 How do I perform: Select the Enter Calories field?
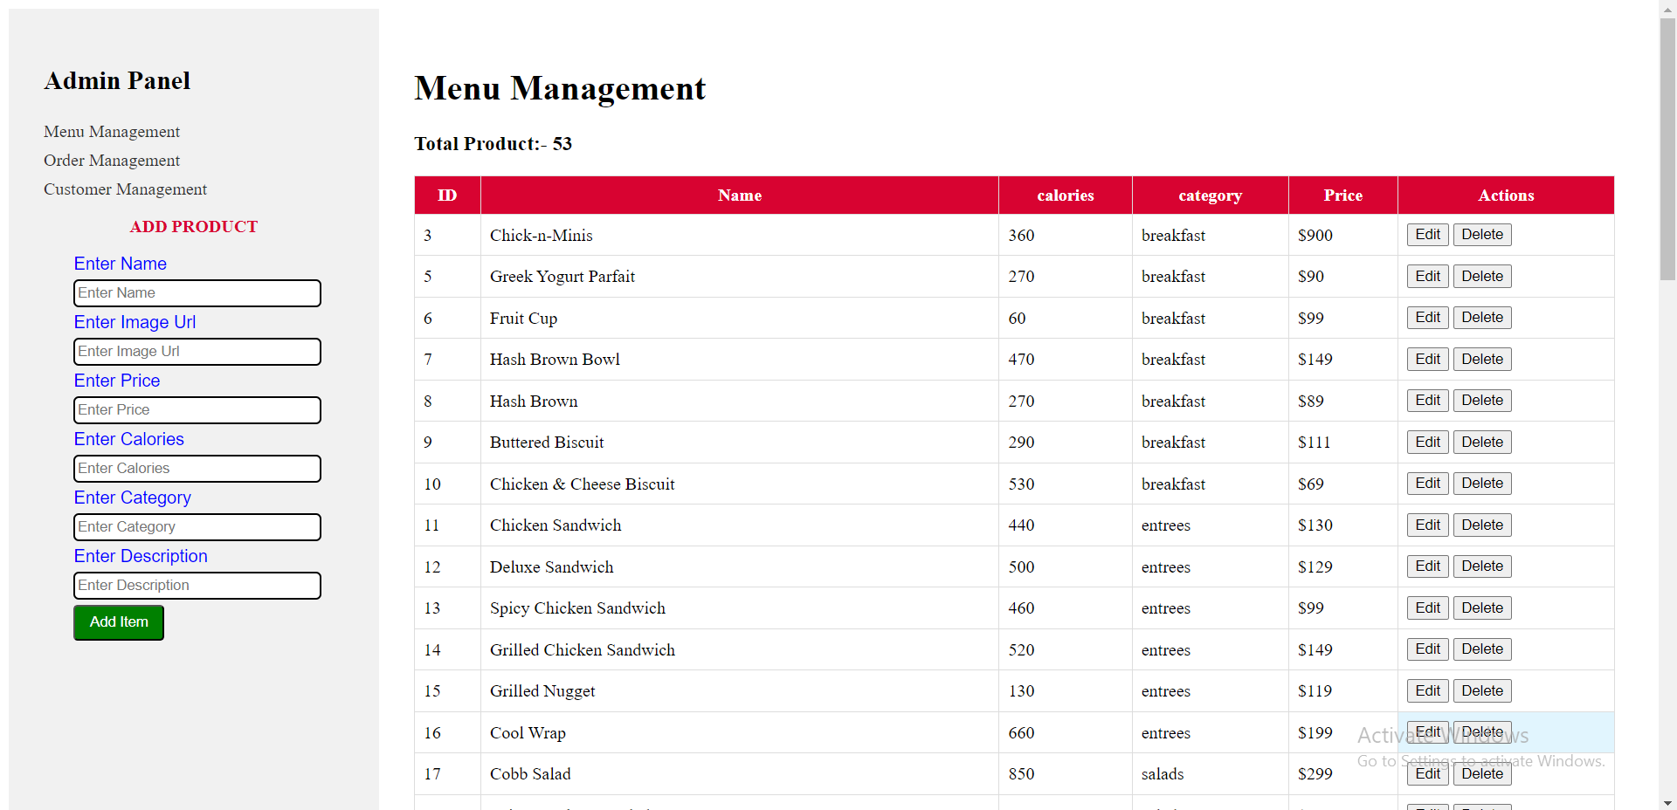[x=197, y=469]
